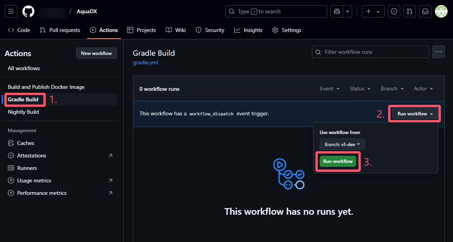Open the Copilot chat icon
The height and width of the screenshot is (242, 453).
pos(336,11)
